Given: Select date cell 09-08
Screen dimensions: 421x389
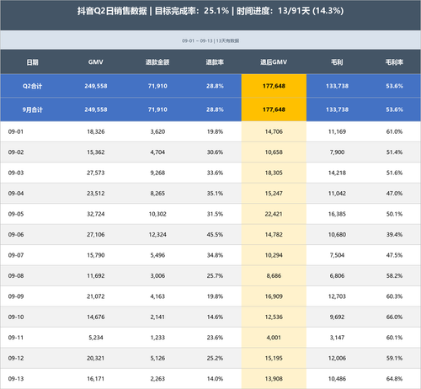Looking at the screenshot, I should [16, 276].
